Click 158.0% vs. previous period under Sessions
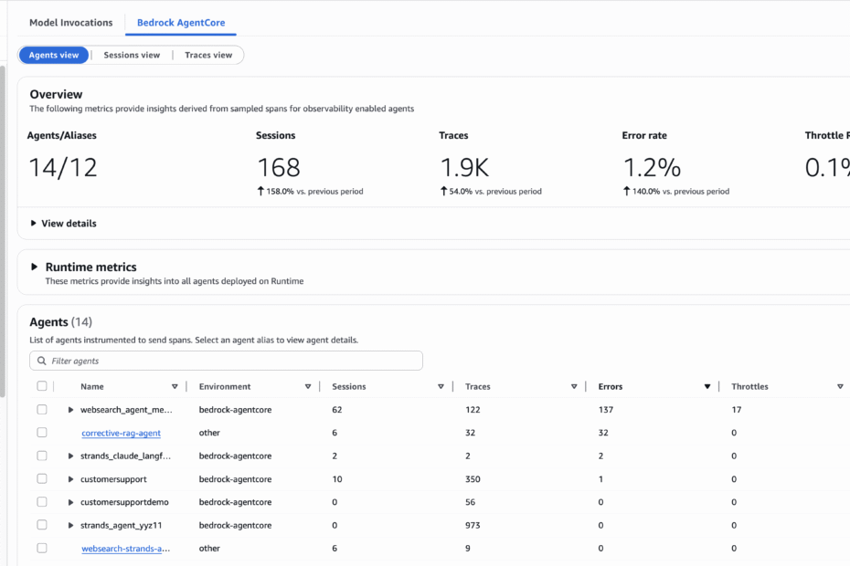 point(310,191)
